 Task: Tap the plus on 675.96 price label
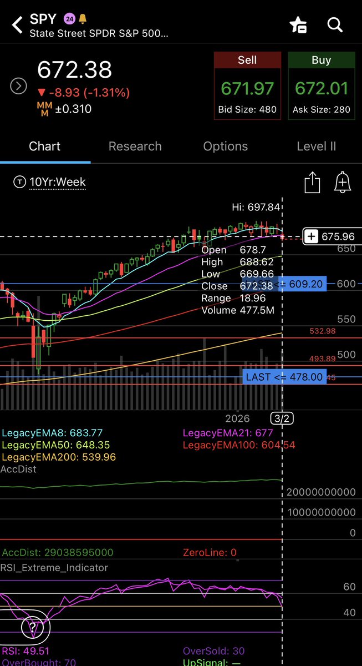pos(312,237)
